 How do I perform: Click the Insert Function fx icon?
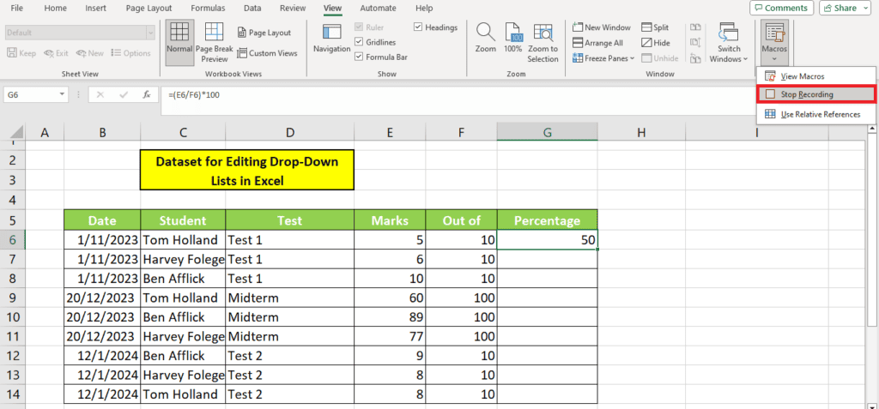pyautogui.click(x=147, y=94)
